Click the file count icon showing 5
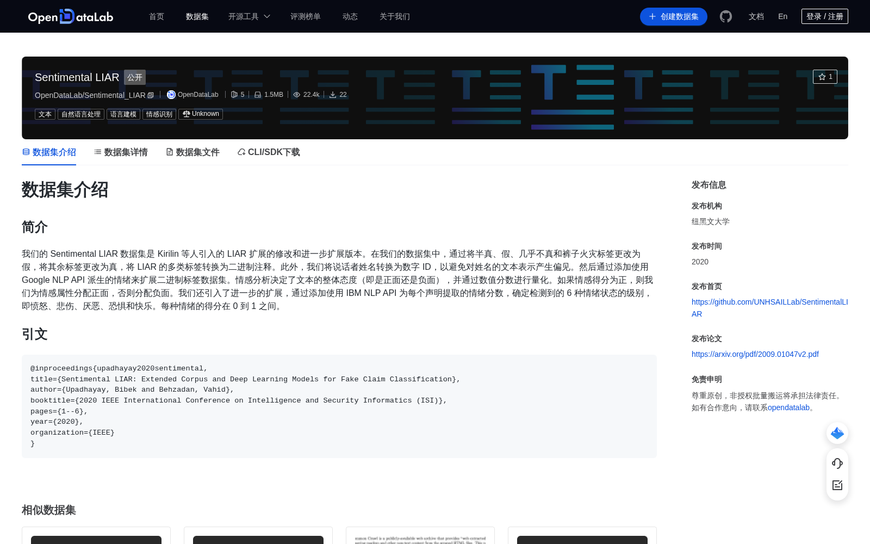This screenshot has height=544, width=870. tap(234, 95)
